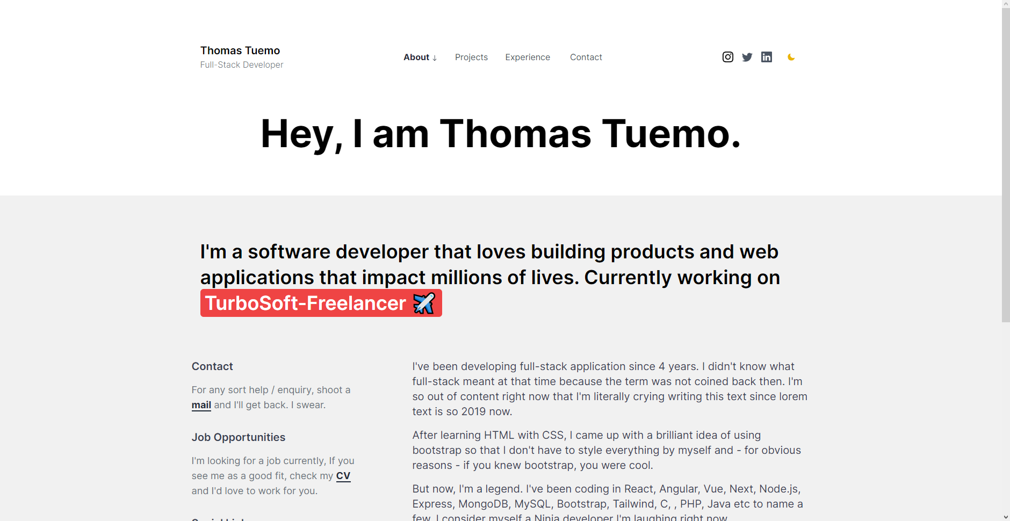The width and height of the screenshot is (1010, 521).
Task: Click the Full-Stack Developer subtitle
Action: pos(241,64)
